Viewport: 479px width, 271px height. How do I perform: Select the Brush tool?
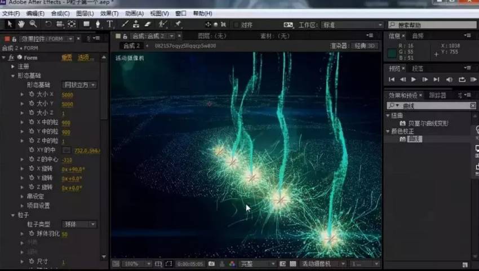pos(125,24)
